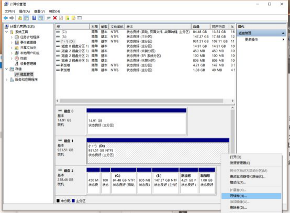Click the rightmost view settings toolbar icon
Screen dimensions: 290x214
[x=80, y=18]
